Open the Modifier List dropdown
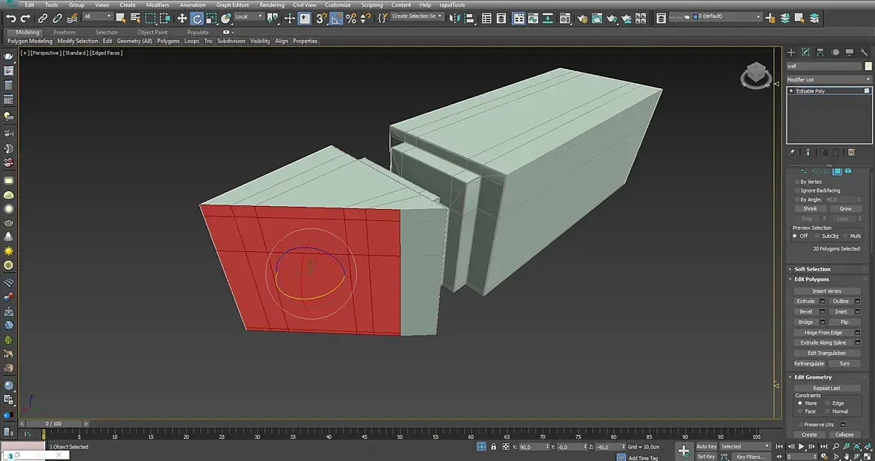 [x=829, y=79]
